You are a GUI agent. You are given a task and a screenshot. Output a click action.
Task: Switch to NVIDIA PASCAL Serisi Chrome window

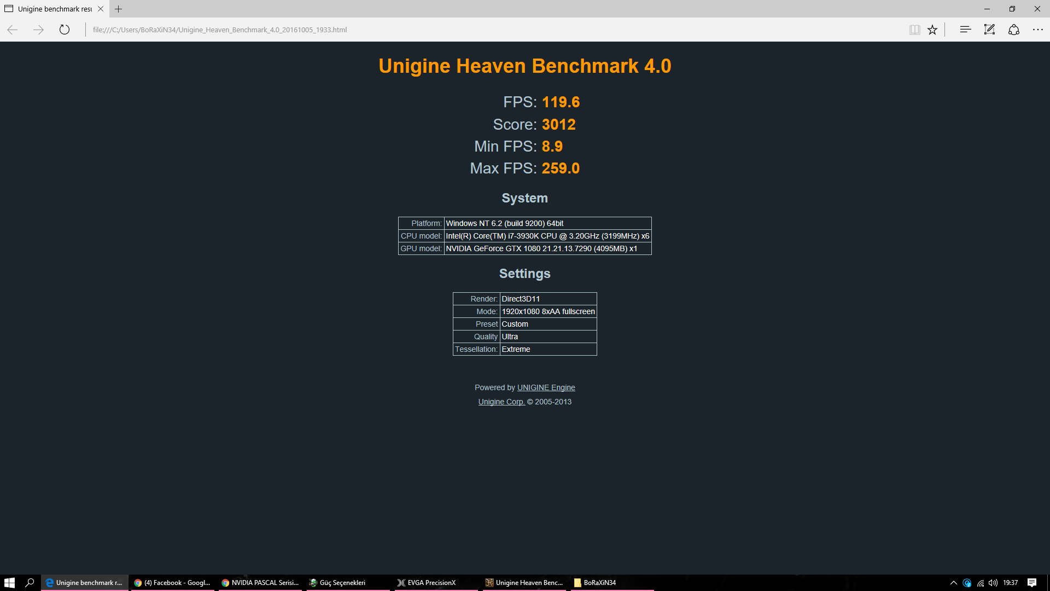[x=260, y=583]
